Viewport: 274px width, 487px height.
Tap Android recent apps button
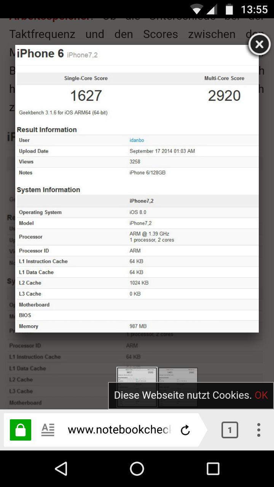(x=213, y=469)
